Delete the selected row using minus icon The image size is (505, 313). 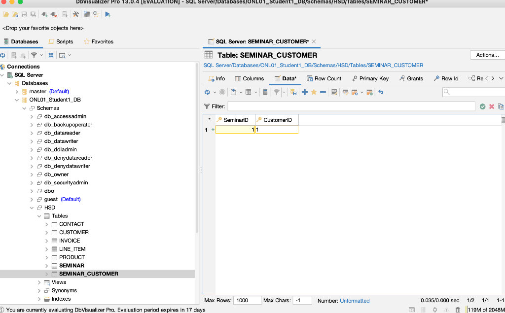click(323, 93)
